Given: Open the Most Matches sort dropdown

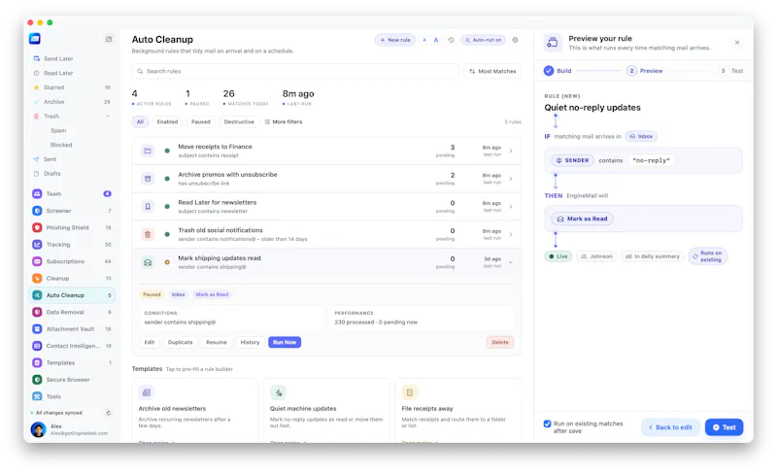Looking at the screenshot, I should 492,72.
